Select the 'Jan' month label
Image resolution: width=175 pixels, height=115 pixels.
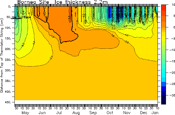pos(155,113)
